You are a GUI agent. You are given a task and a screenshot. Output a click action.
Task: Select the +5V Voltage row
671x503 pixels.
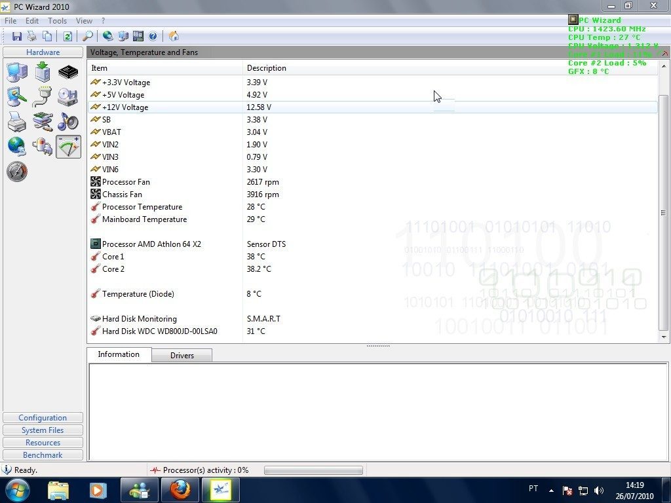pos(372,94)
